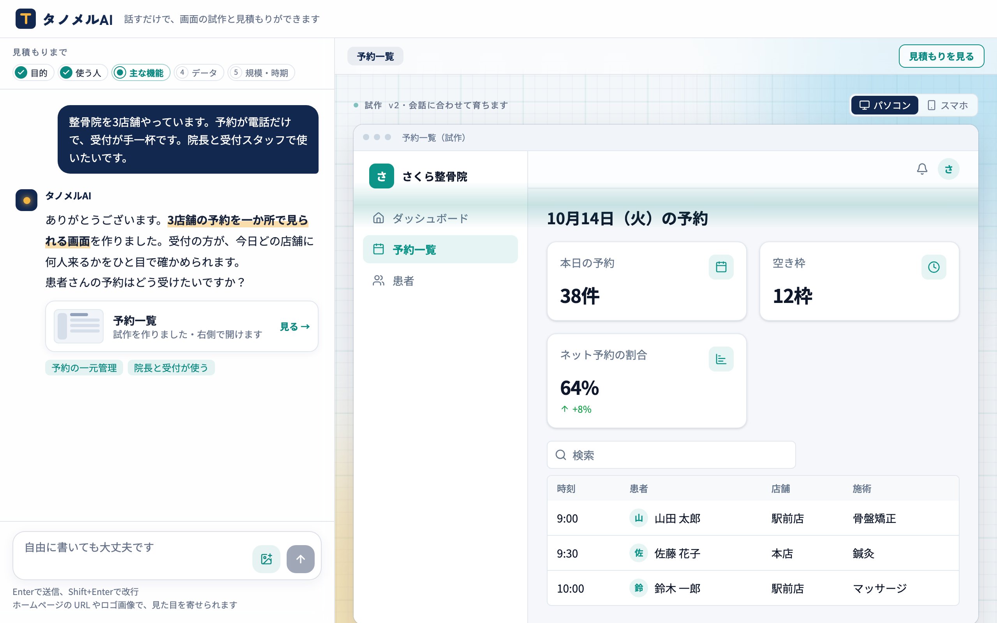Click clock icon on 空き枠 card
Screen dimensions: 997x623
[934, 267]
